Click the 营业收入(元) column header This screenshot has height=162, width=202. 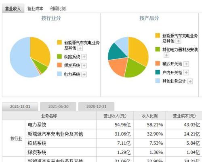[115, 116]
